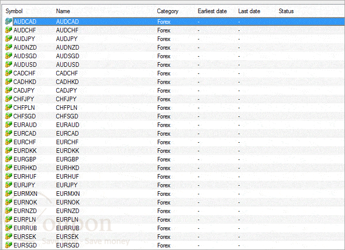Click CHFSGD in the Name column
The height and width of the screenshot is (250, 345).
click(67, 116)
